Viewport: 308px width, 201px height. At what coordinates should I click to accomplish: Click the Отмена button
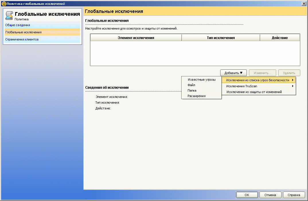click(x=270, y=195)
